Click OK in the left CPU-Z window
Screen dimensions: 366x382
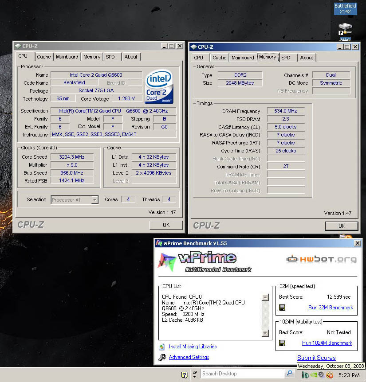(166, 225)
